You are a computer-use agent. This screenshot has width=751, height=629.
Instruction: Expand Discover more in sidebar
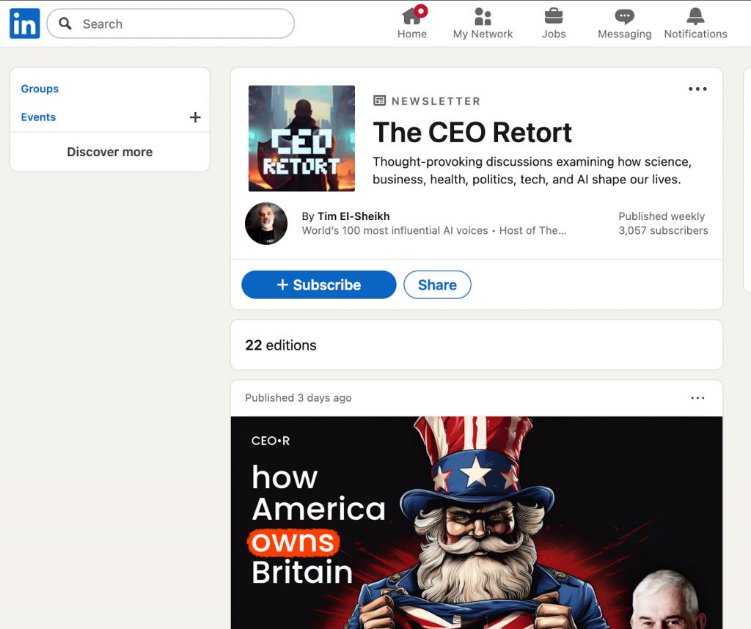click(x=110, y=152)
